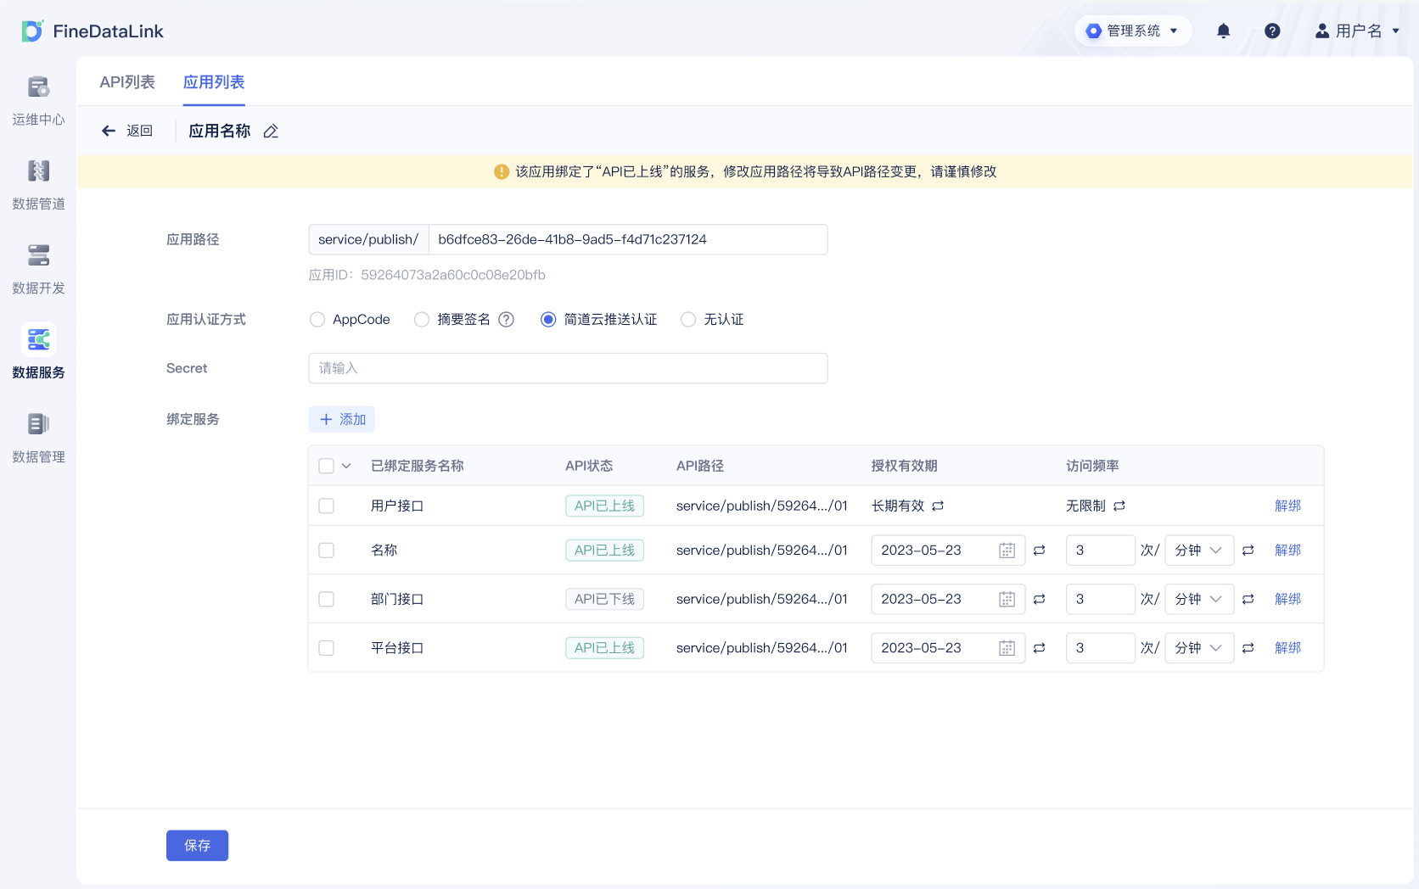
Task: Click frequency switch icon in 部门接口 row
Action: (1248, 600)
